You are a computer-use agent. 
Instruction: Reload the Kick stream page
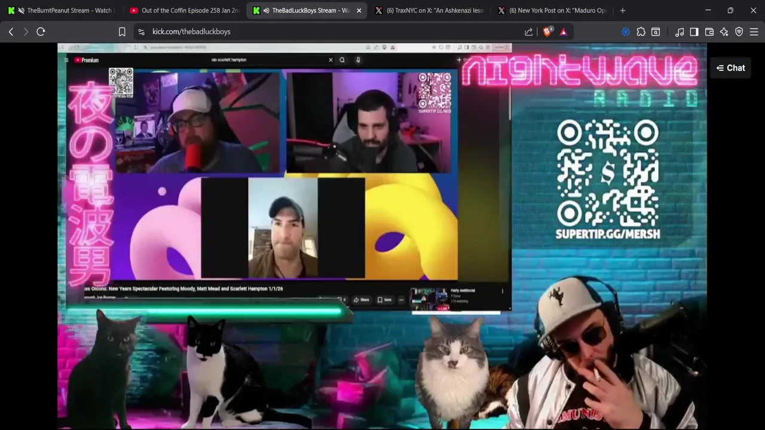tap(41, 32)
